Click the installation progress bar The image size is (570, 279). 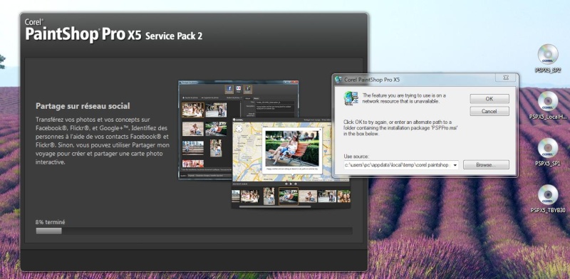click(x=194, y=231)
